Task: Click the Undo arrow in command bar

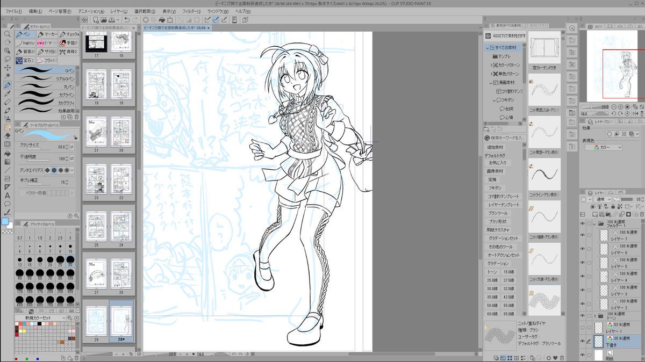Action: click(x=126, y=20)
